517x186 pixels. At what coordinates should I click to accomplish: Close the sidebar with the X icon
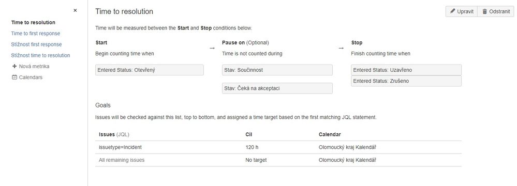[x=75, y=10]
